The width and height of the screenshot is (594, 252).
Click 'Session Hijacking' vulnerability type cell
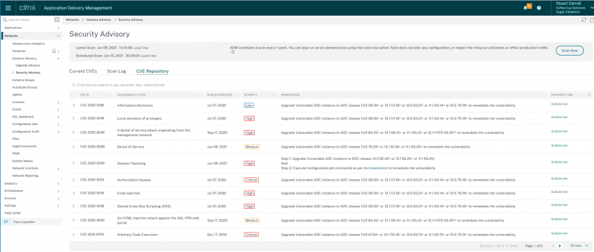click(131, 163)
